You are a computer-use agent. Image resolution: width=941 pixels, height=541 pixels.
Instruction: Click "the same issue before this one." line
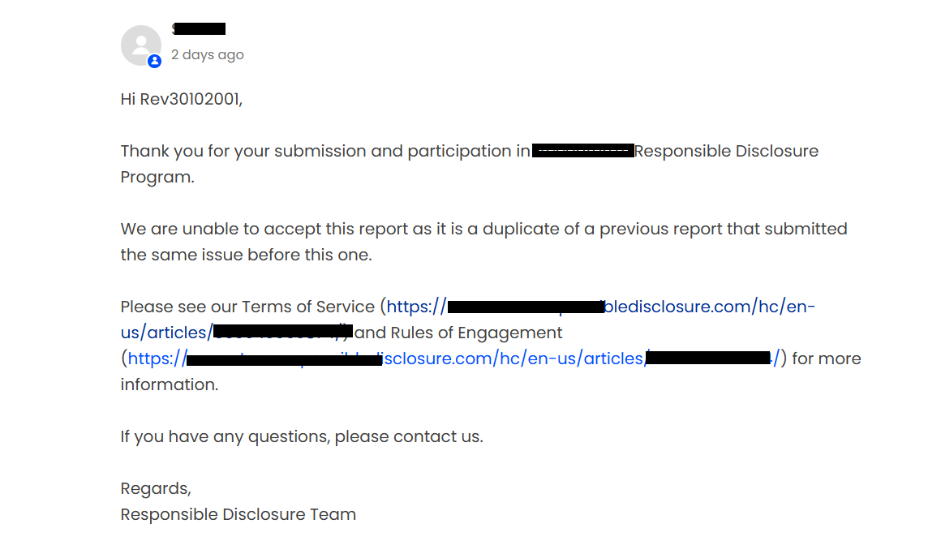coord(246,255)
